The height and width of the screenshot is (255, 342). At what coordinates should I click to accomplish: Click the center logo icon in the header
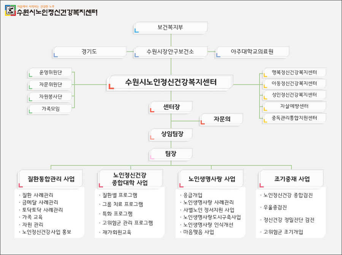pyautogui.click(x=9, y=11)
